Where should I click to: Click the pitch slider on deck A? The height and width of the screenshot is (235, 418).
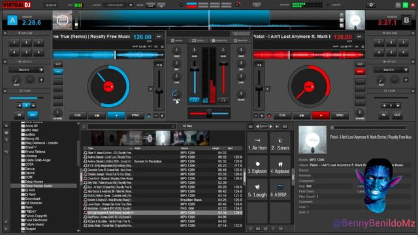click(159, 91)
